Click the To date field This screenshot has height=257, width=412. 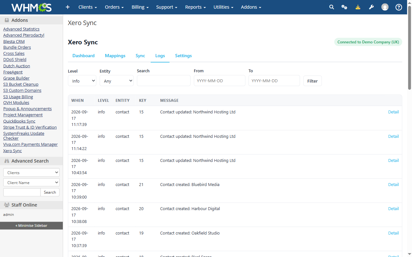[274, 81]
